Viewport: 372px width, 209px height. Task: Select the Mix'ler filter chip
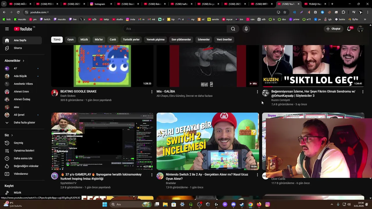99,39
